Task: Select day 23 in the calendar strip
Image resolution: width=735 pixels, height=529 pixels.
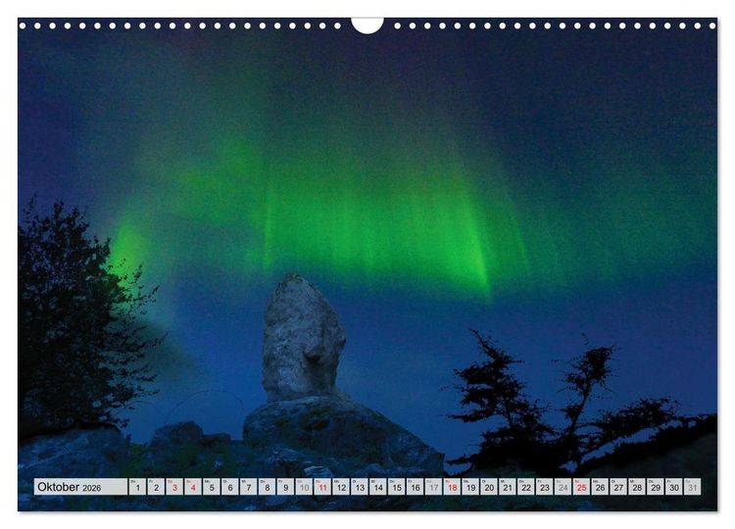Action: pyautogui.click(x=545, y=486)
